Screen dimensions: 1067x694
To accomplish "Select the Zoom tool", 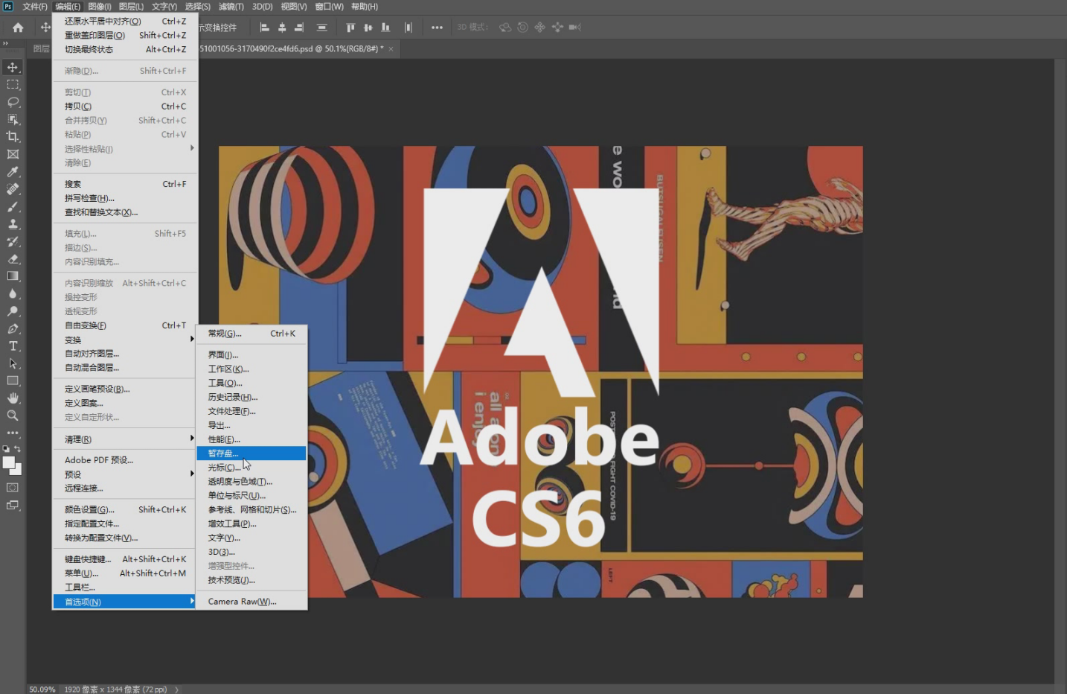I will pyautogui.click(x=13, y=416).
